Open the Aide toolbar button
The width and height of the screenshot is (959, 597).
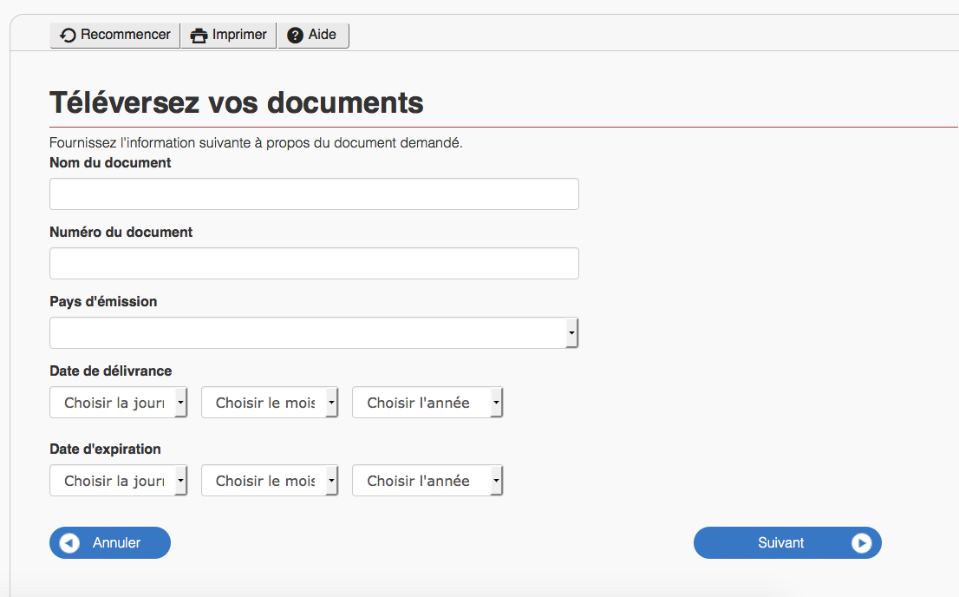(313, 36)
